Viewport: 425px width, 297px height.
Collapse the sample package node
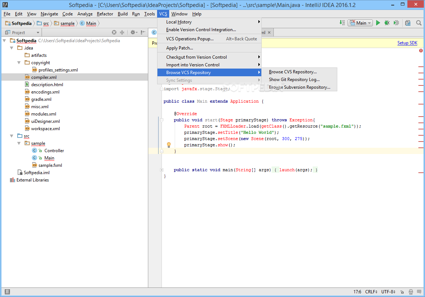(19, 143)
